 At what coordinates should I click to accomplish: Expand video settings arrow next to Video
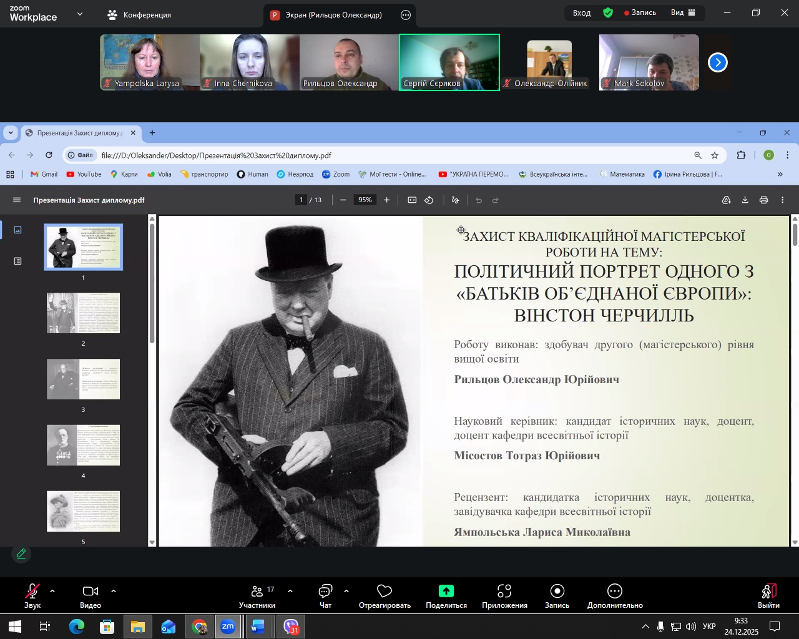pyautogui.click(x=114, y=590)
